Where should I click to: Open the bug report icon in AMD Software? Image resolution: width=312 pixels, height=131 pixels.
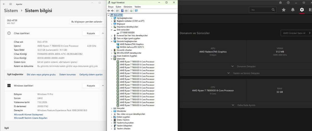coord(280,3)
